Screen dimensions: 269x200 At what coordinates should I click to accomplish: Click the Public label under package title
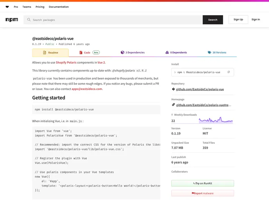[50, 44]
